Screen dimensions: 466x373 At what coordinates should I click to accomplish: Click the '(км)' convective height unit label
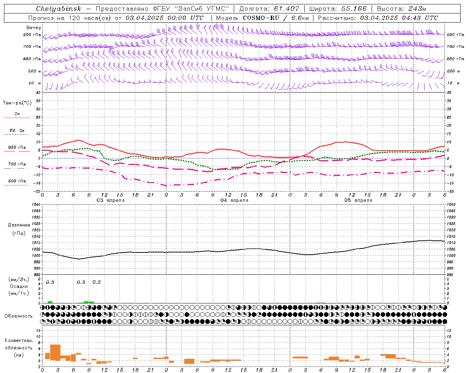(19, 355)
